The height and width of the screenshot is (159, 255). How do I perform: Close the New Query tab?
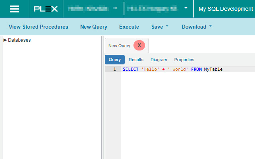pyautogui.click(x=139, y=45)
